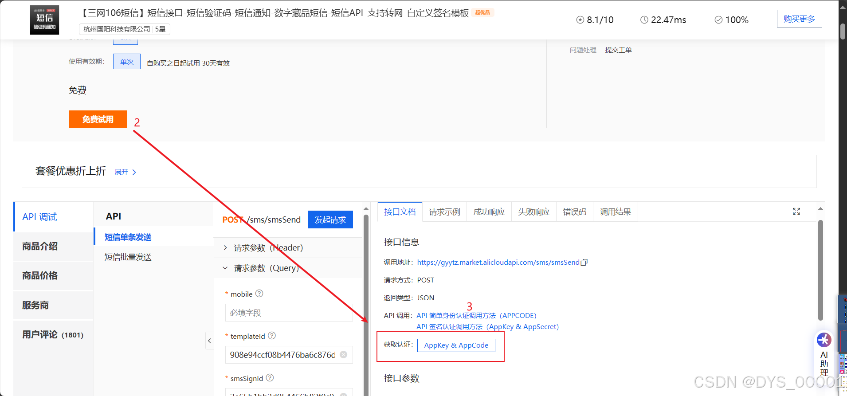
Task: Click the 22.47ms clock icon
Action: [644, 20]
